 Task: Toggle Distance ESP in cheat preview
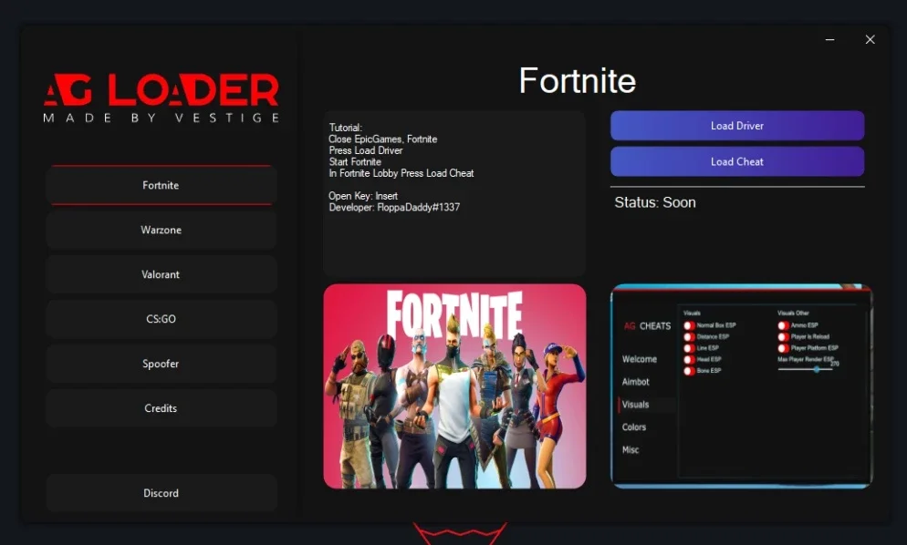point(689,337)
